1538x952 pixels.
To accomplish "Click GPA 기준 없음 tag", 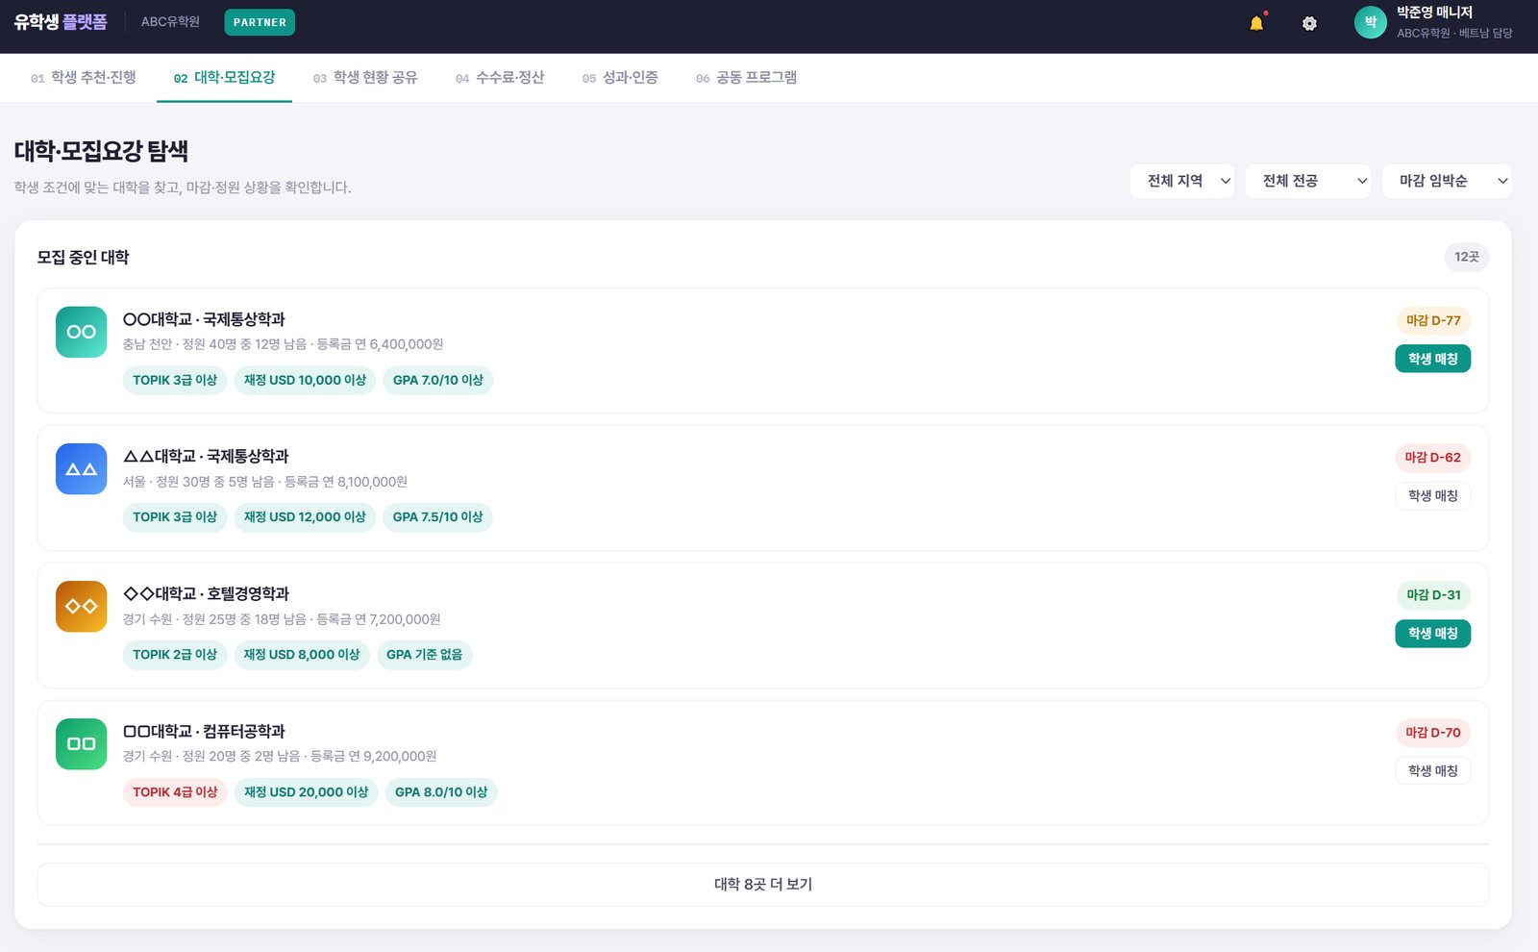I will (x=424, y=655).
